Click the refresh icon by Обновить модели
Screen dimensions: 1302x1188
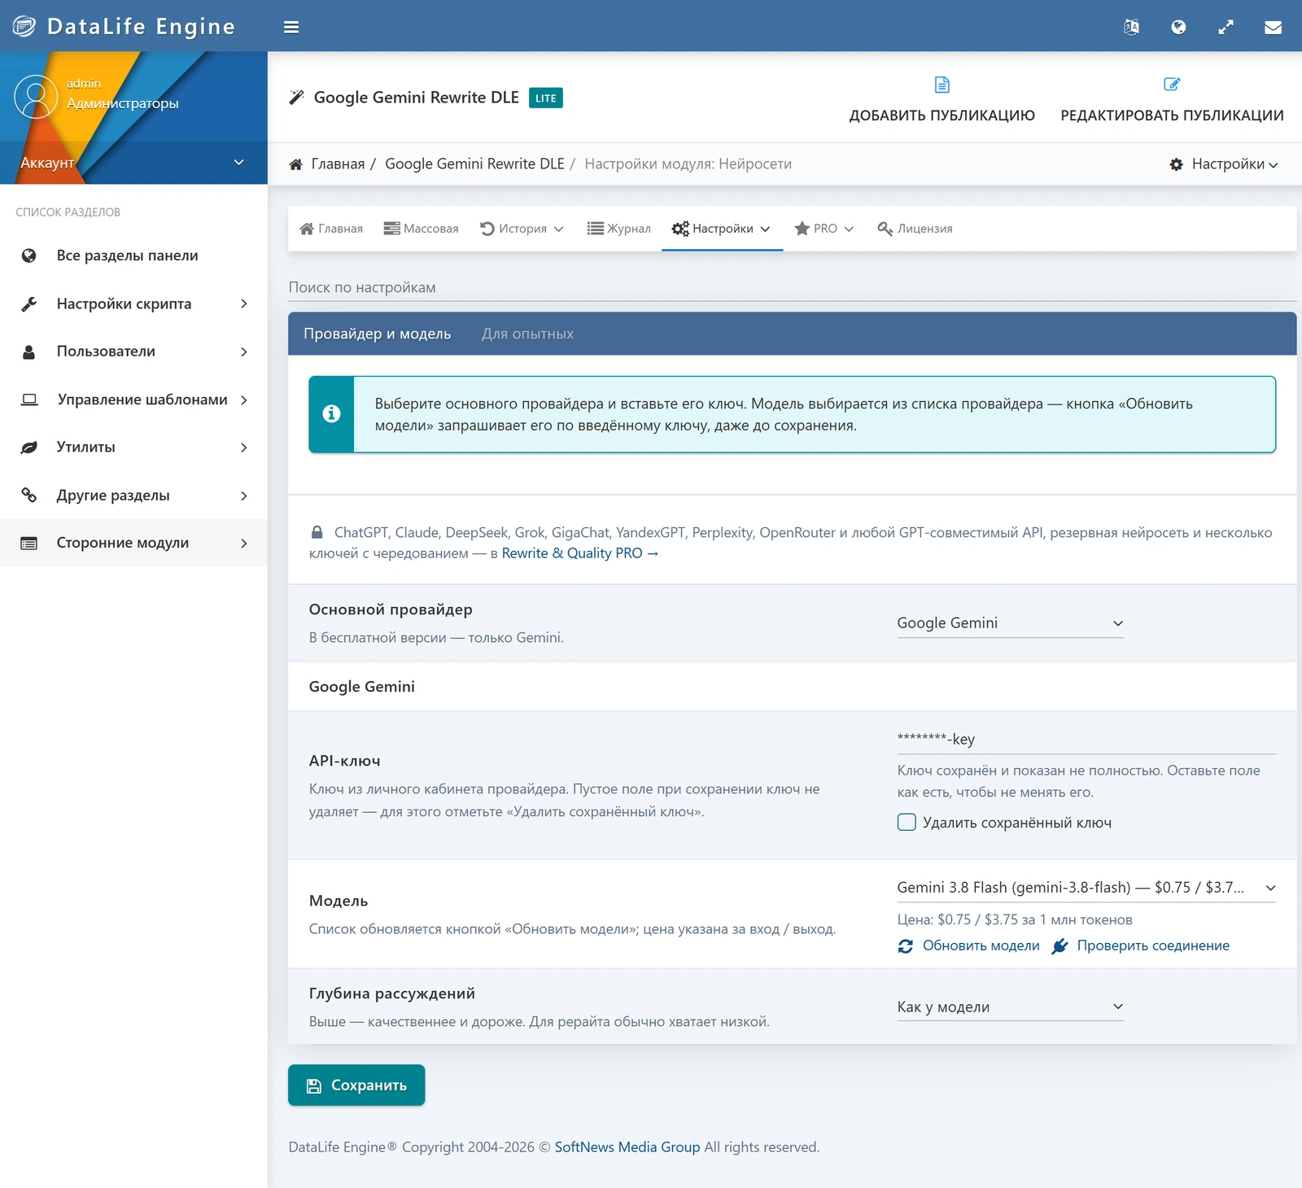coord(906,946)
